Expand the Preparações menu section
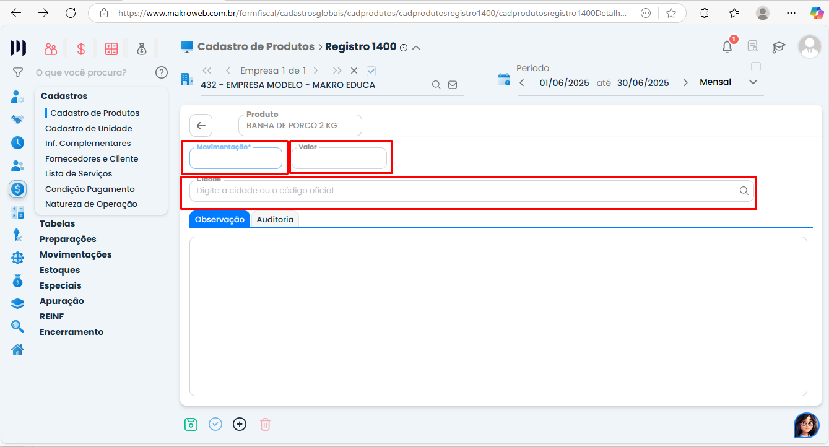Viewport: 829px width, 447px height. [x=68, y=239]
